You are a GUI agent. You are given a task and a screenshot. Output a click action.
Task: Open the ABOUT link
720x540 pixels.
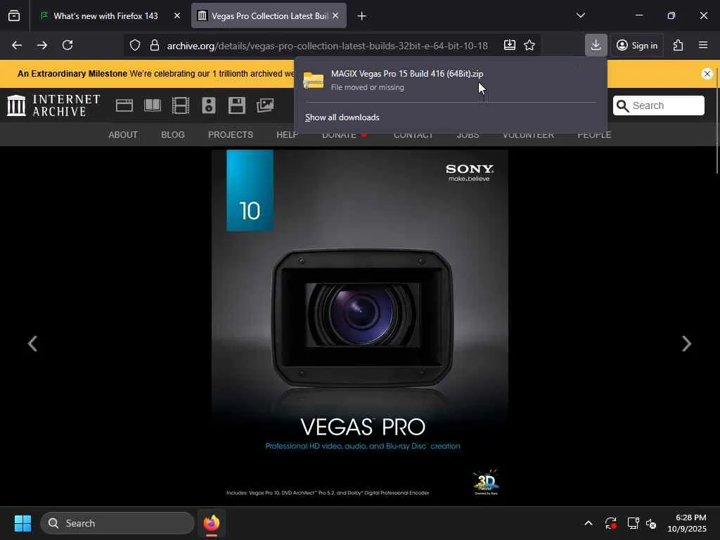(x=123, y=134)
